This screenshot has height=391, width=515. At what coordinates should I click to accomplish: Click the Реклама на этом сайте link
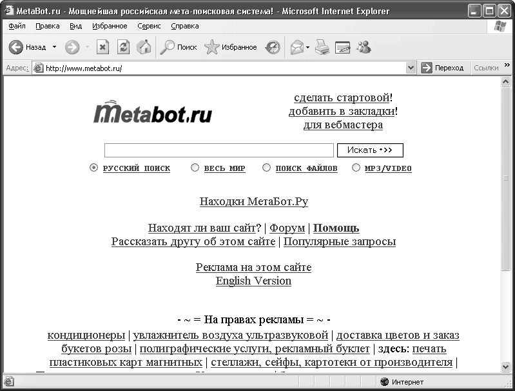point(253,267)
